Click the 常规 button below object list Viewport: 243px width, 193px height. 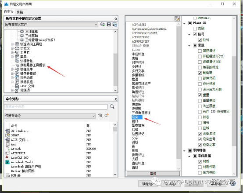point(153,174)
